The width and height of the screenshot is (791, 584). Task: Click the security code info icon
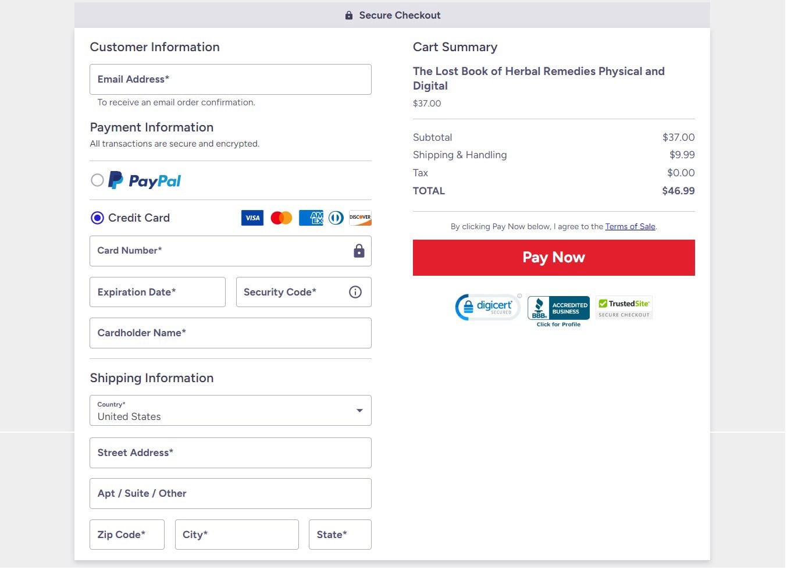(x=355, y=292)
